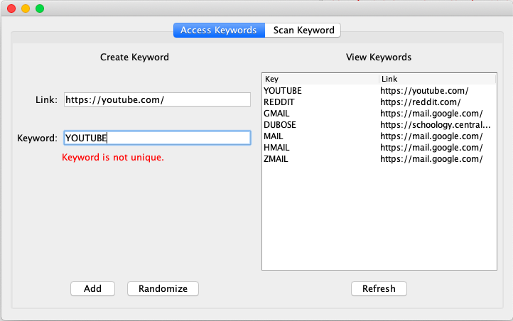Viewport: 513px width, 321px height.
Task: Select the HMAIL row
Action: [276, 148]
